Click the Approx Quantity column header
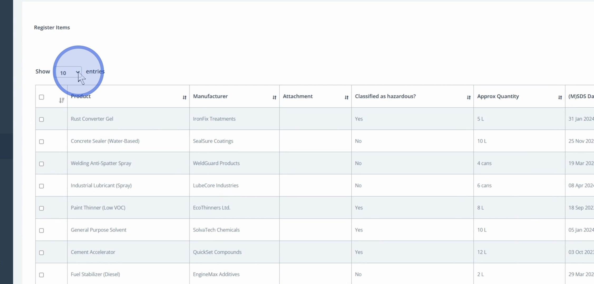The height and width of the screenshot is (284, 594). [x=498, y=96]
